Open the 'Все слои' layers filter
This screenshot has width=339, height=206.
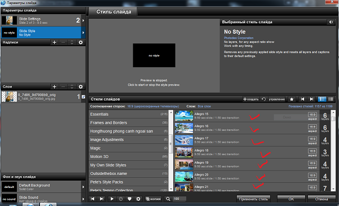[204, 106]
